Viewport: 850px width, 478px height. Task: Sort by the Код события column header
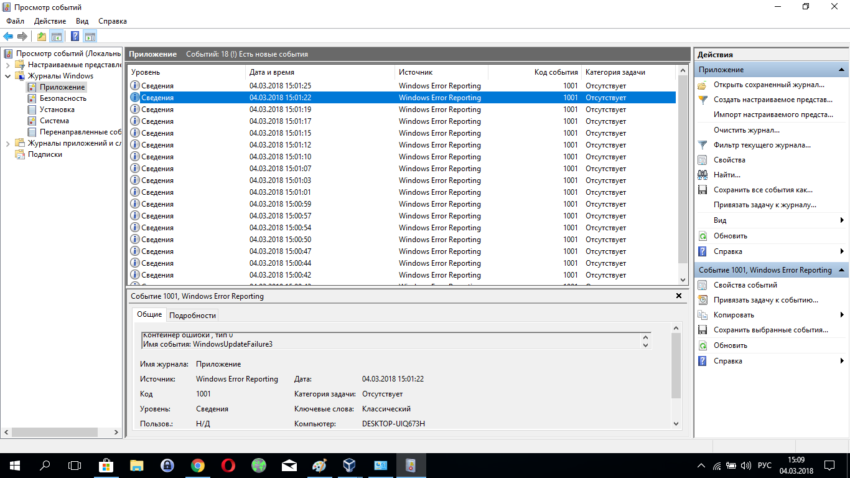(535, 72)
